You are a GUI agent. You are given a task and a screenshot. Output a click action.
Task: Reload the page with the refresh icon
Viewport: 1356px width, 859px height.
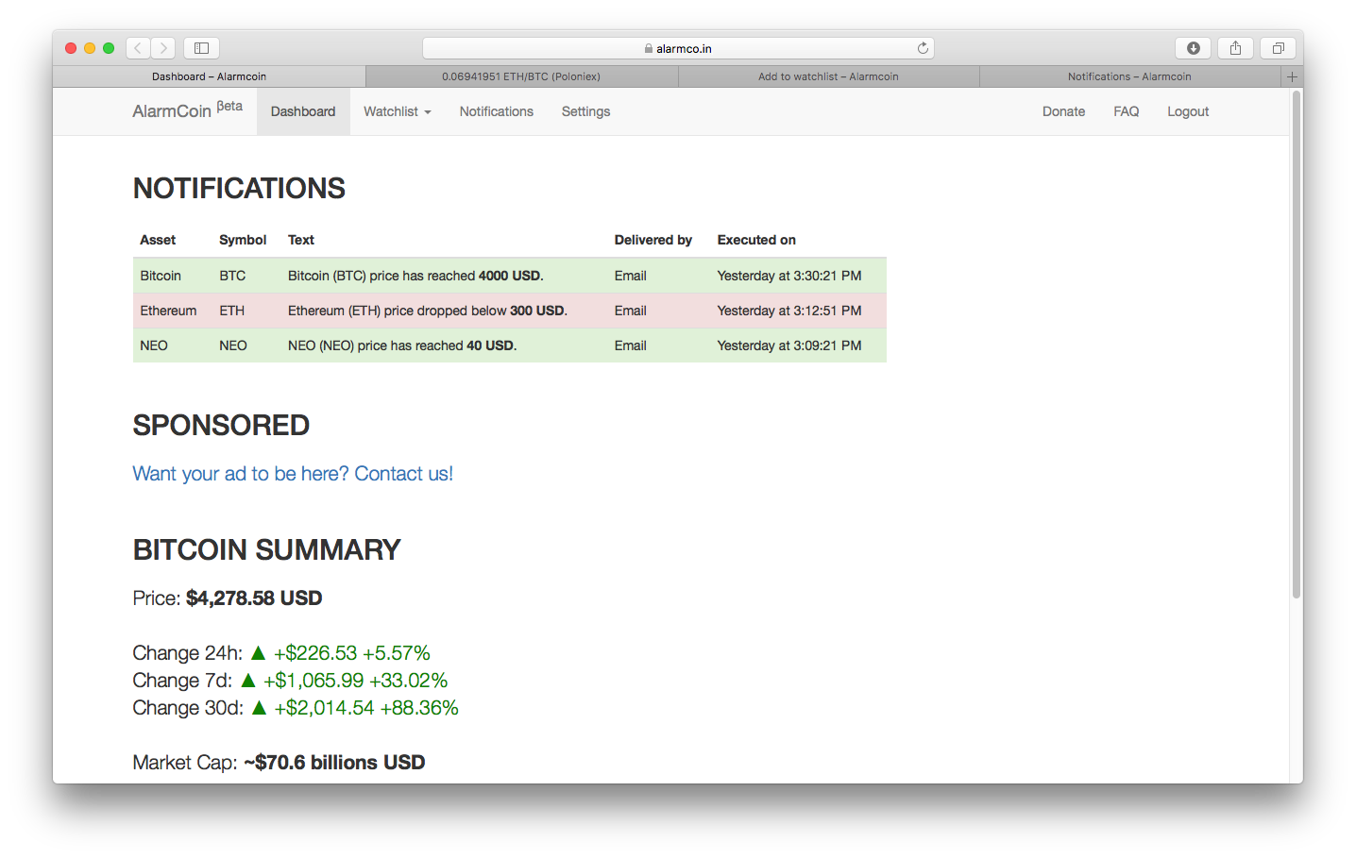(923, 48)
